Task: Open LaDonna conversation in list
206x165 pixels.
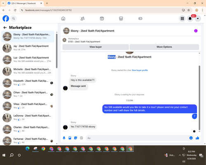Action: [28, 118]
